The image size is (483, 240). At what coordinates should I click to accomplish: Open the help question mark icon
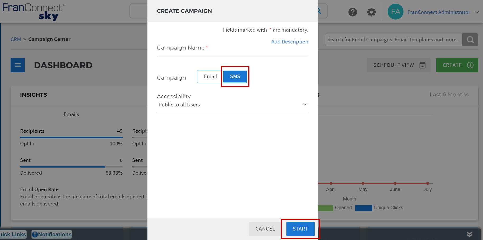[x=352, y=12]
